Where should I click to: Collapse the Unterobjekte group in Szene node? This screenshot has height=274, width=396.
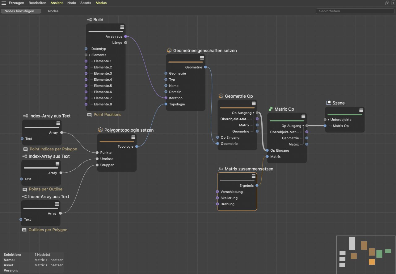coord(329,120)
